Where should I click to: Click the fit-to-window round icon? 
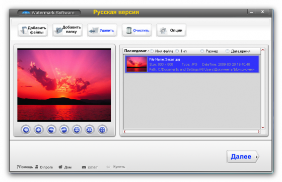pyautogui.click(x=102, y=130)
